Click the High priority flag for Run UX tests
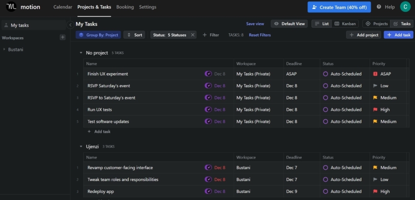This screenshot has height=200, width=415. click(375, 109)
